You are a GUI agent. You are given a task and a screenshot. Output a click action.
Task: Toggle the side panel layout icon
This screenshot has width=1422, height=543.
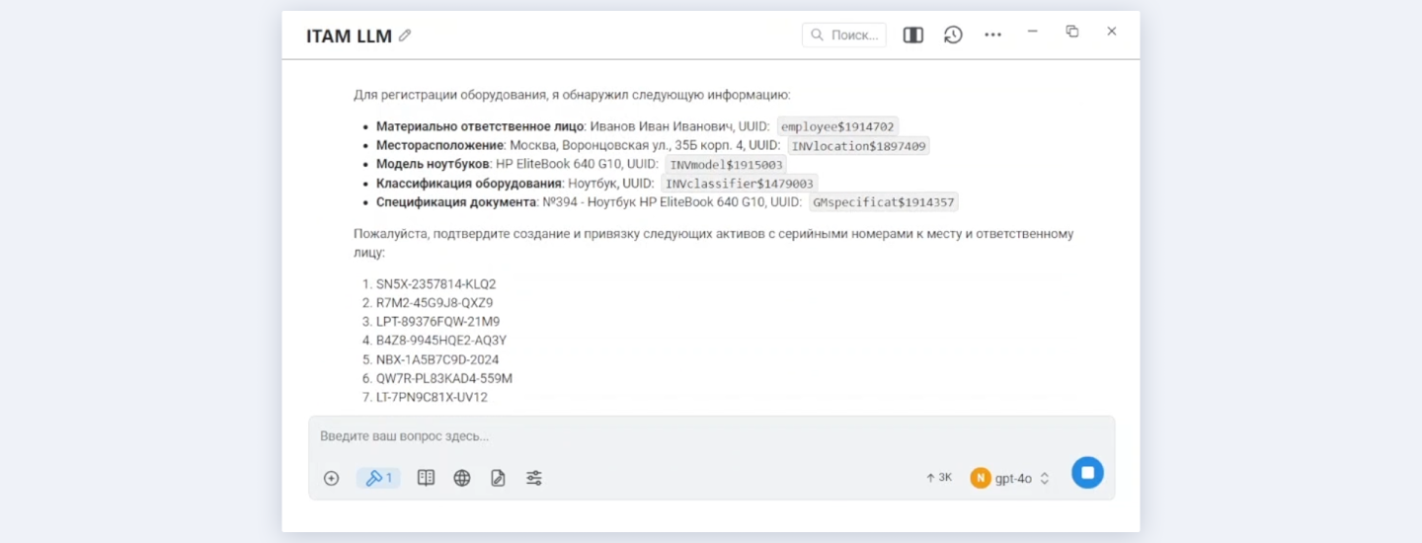click(913, 36)
